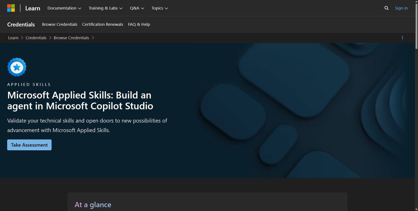The image size is (418, 211).
Task: Click Credentials in the breadcrumb
Action: (x=36, y=38)
